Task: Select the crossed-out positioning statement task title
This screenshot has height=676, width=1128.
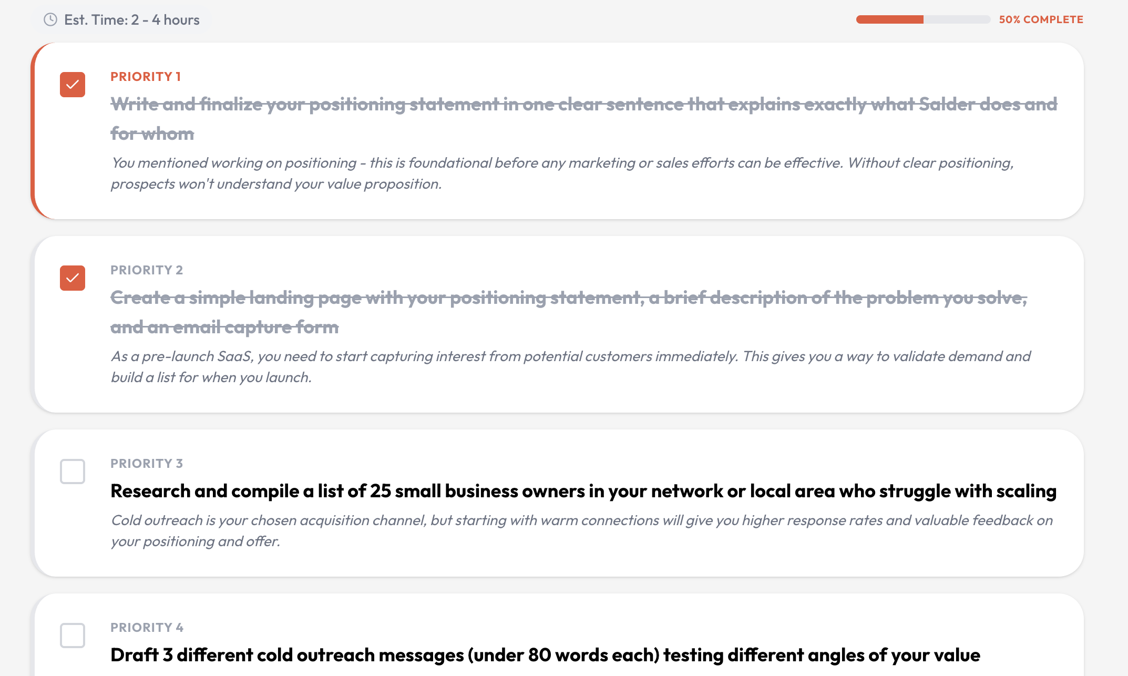Action: [583, 105]
